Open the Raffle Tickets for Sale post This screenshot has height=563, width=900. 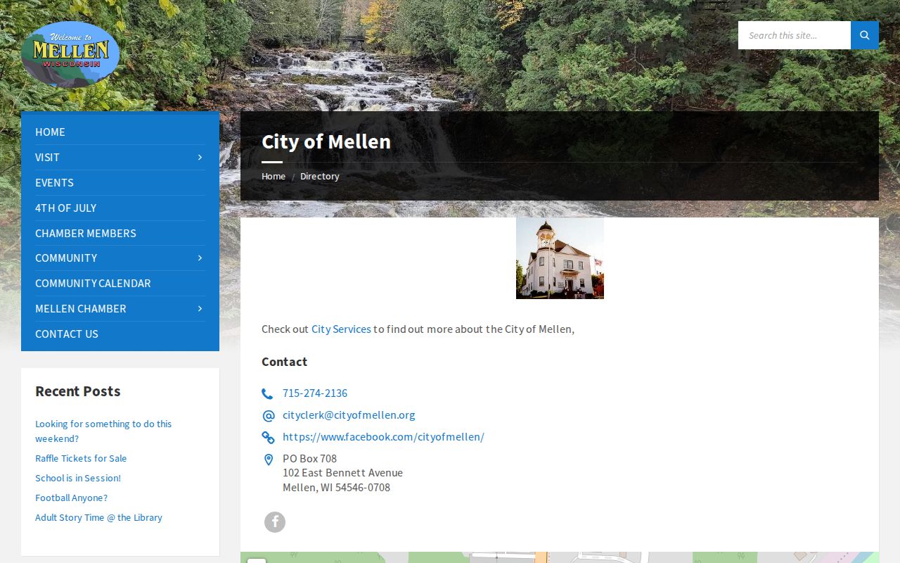81,458
